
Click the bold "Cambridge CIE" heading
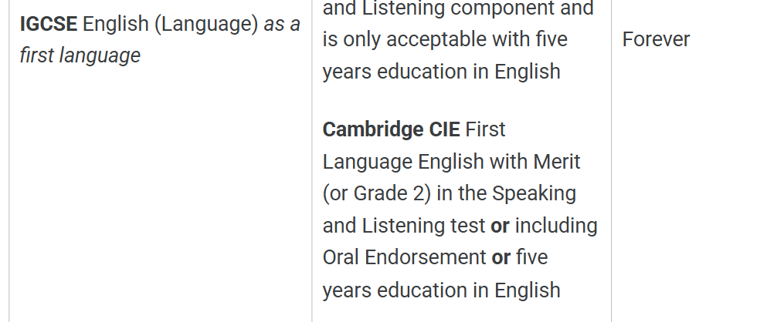(391, 129)
